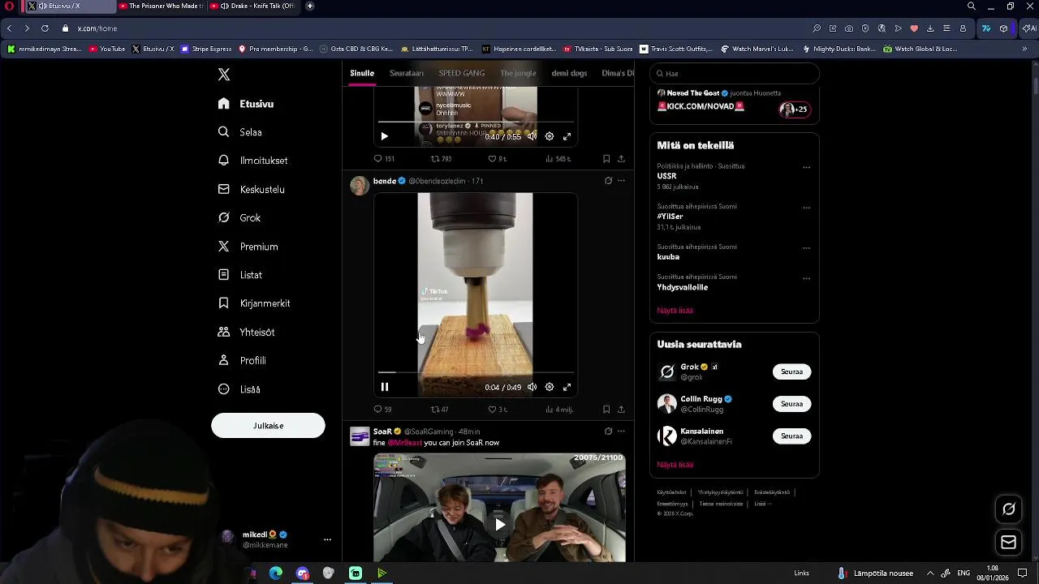Open the Premium page
Image resolution: width=1039 pixels, height=584 pixels.
click(x=248, y=247)
